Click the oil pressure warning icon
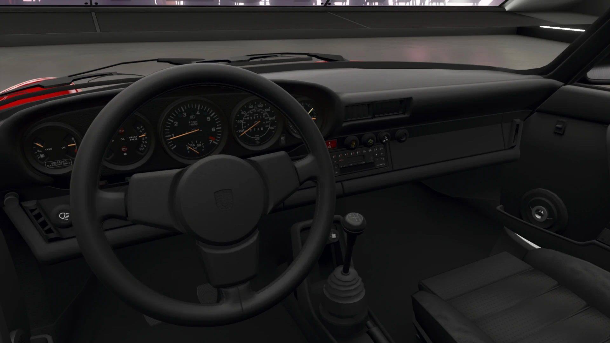 [122, 131]
